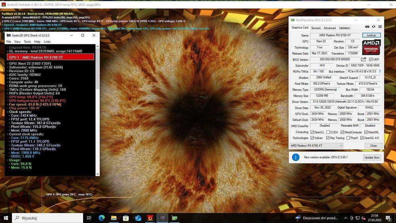Open Microsoft Store from the taskbar
This screenshot has width=396, height=223.
(126, 218)
